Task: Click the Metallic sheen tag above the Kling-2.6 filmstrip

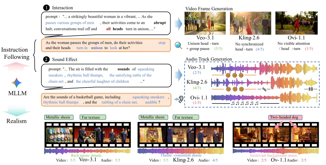Action: click(x=153, y=117)
